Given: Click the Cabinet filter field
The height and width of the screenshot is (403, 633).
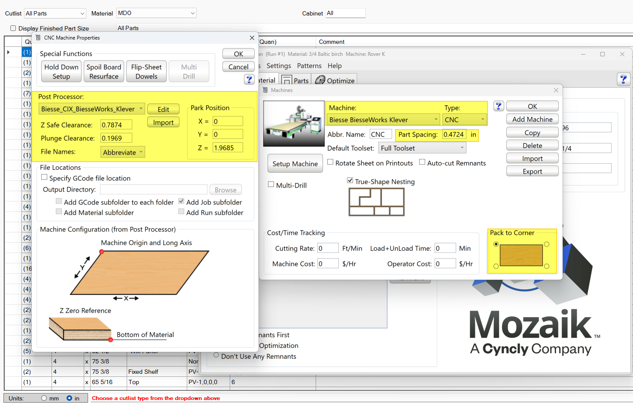Looking at the screenshot, I should [346, 13].
